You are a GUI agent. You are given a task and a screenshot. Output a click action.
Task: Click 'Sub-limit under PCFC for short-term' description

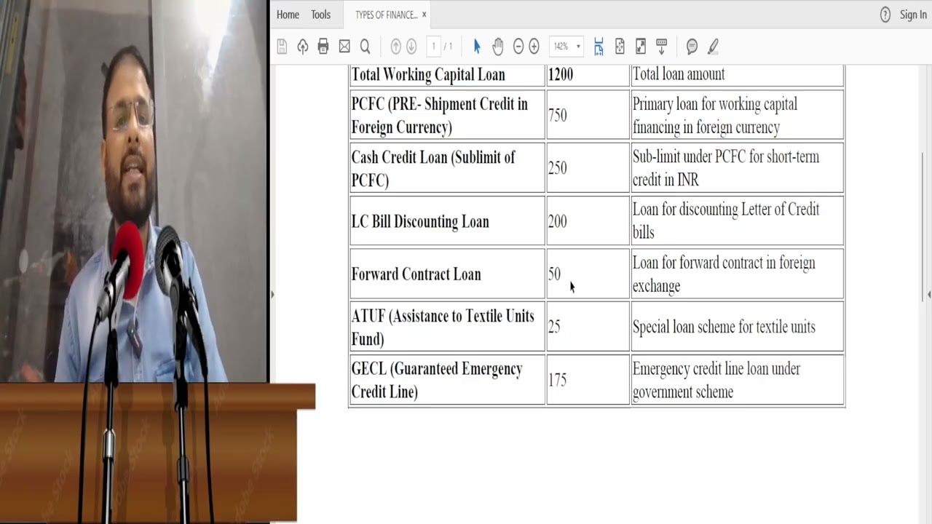tap(726, 157)
